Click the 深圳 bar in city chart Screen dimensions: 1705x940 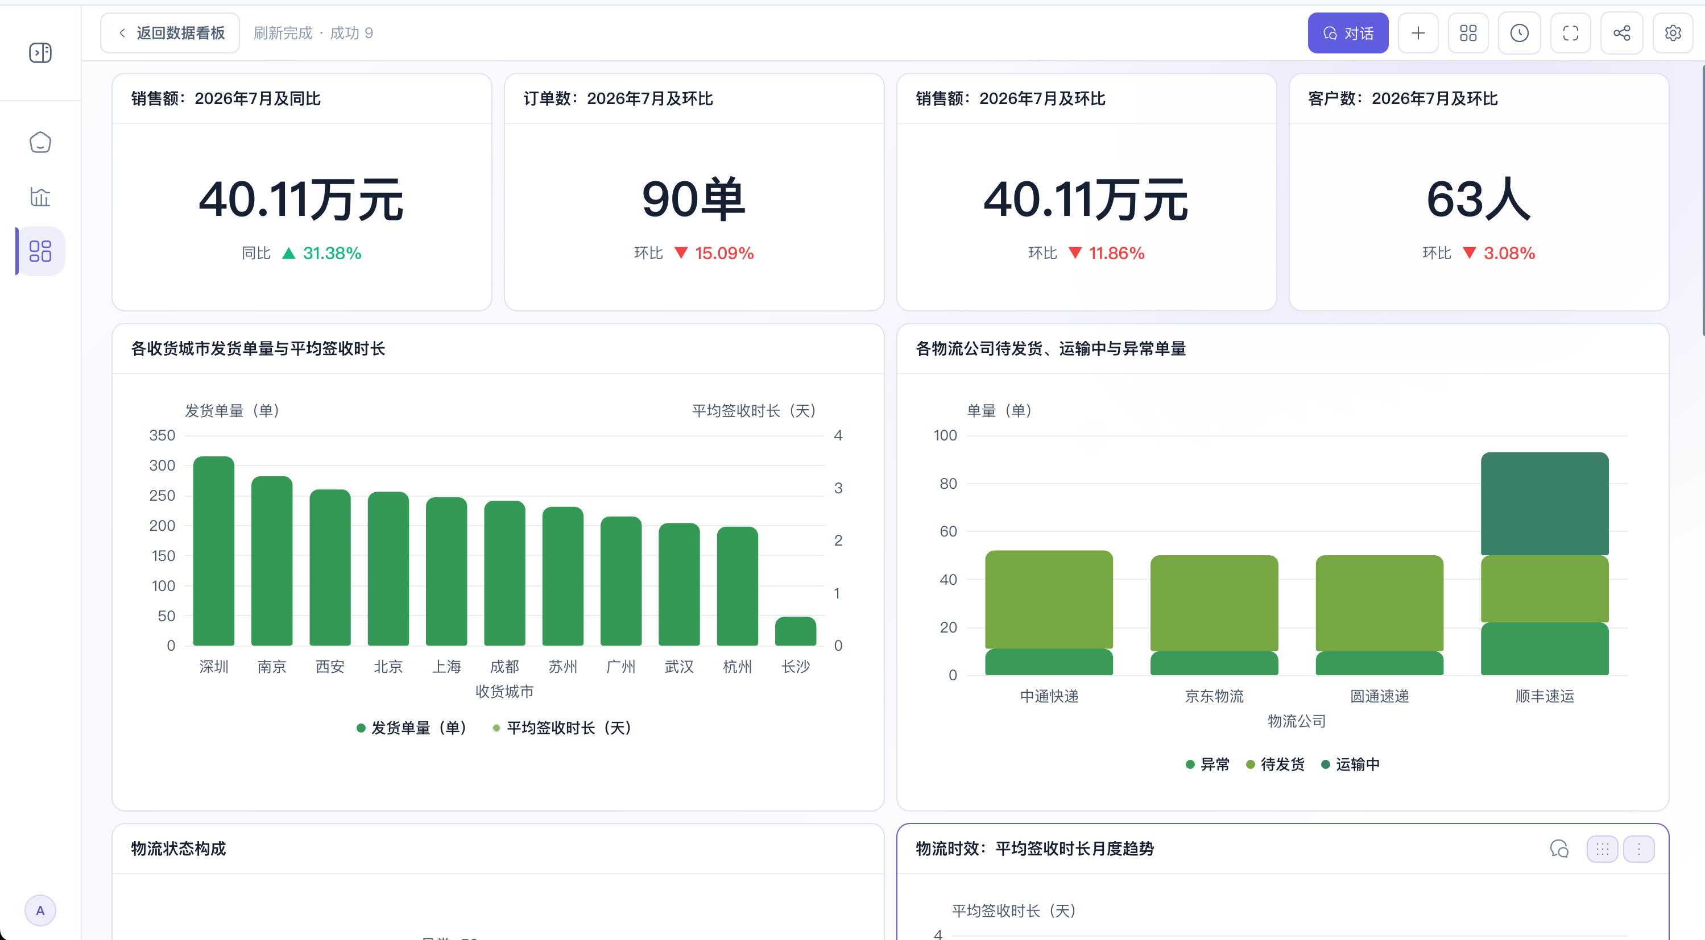point(214,550)
